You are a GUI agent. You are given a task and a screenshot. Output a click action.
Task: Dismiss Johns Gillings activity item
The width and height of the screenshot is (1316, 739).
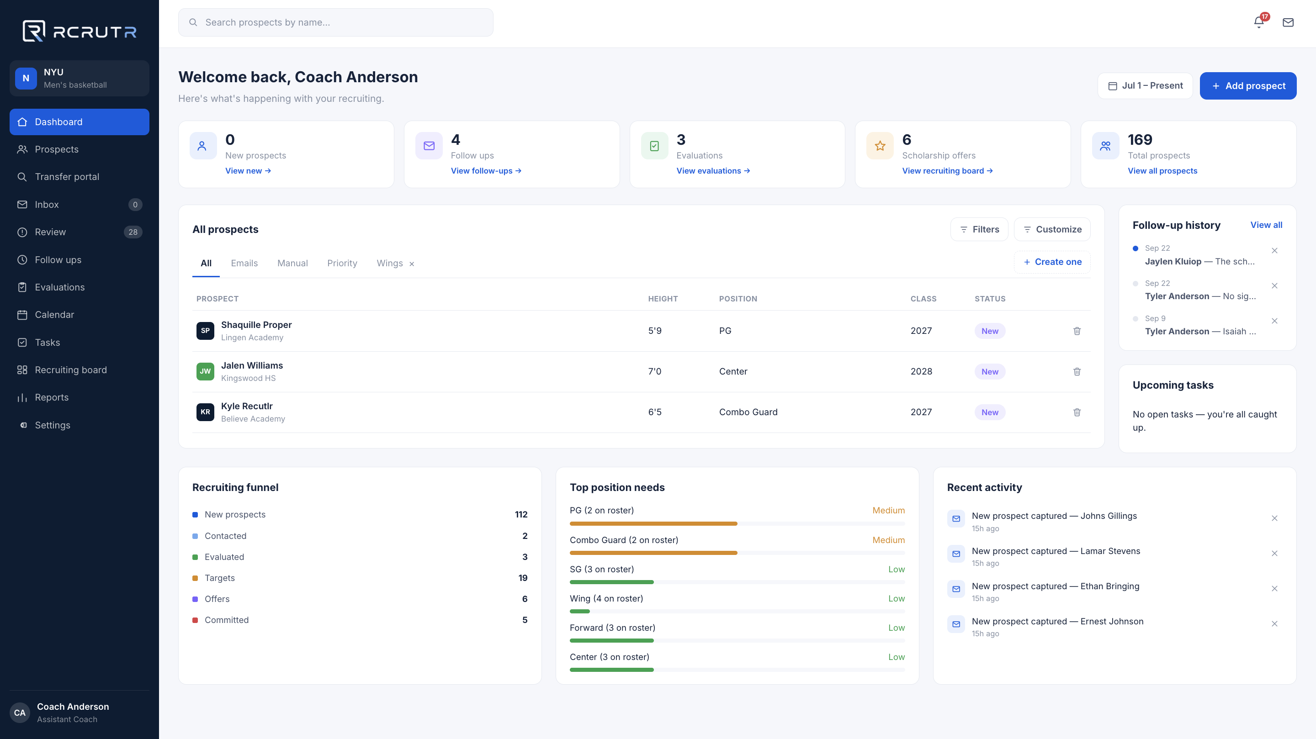[1274, 518]
